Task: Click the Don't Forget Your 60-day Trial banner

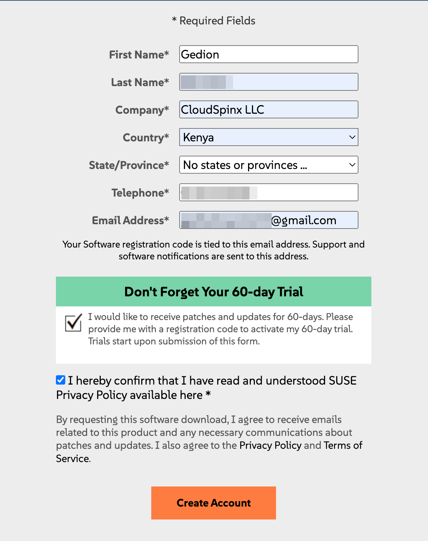Action: [214, 292]
